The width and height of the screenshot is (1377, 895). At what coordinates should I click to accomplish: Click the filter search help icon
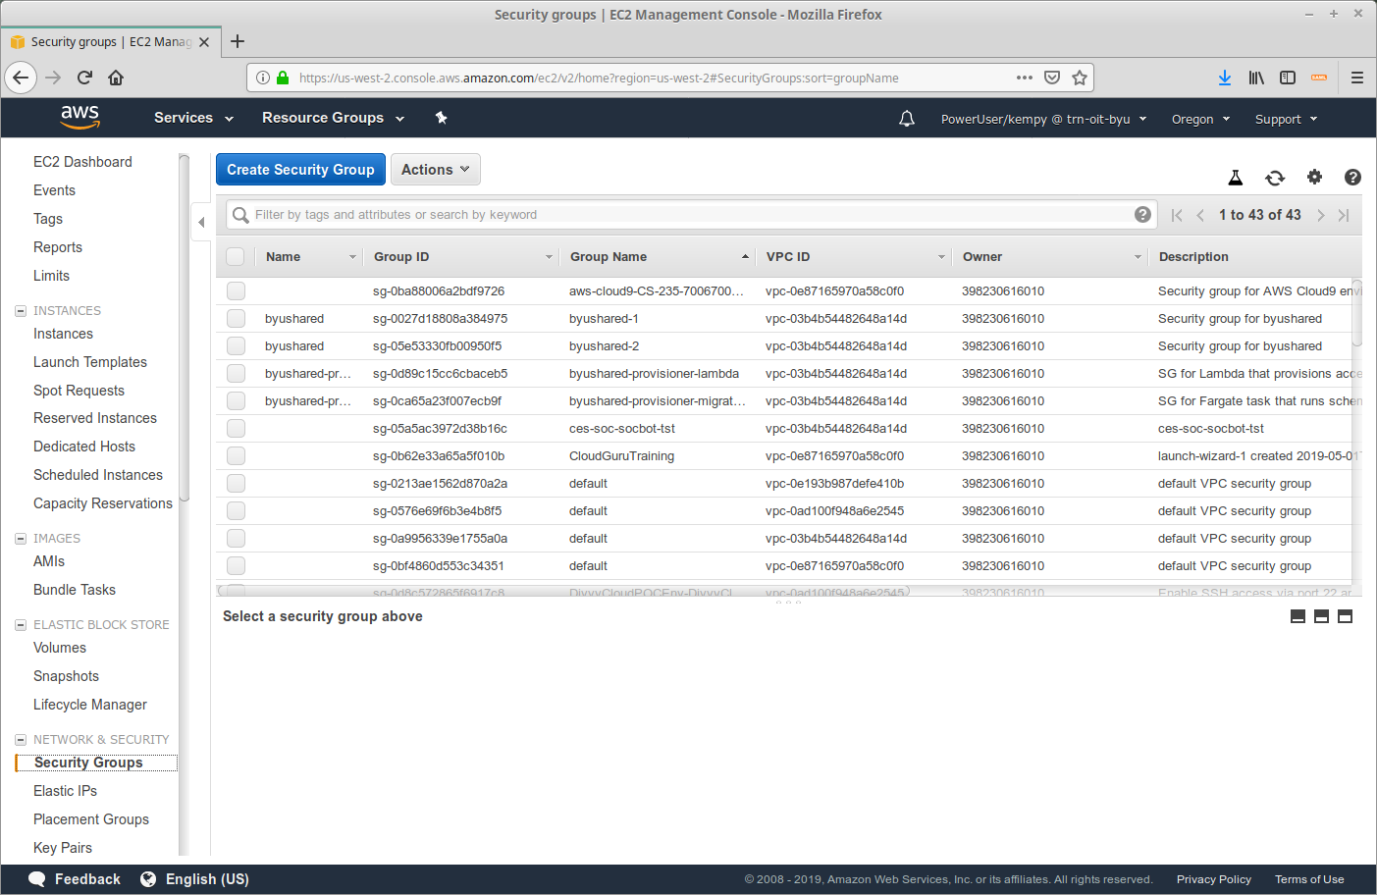1142,215
